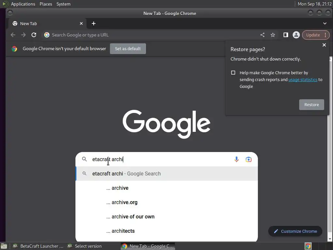Select the '... architects' suggestion
Viewport: 333px width, 250px height.
167,231
